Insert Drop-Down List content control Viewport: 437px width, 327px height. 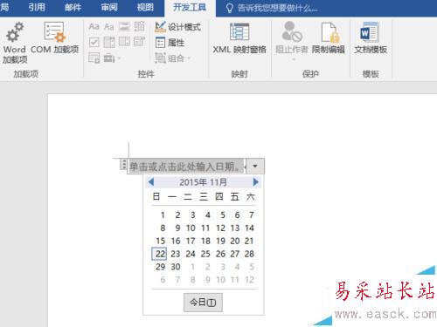point(124,42)
